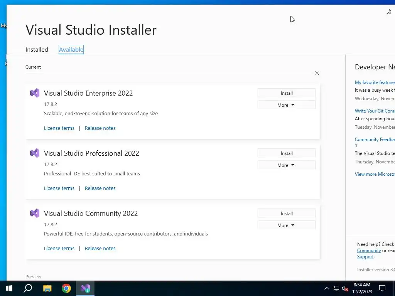This screenshot has height=296, width=395.
Task: Install Visual Studio Enterprise 2022
Action: pos(287,93)
